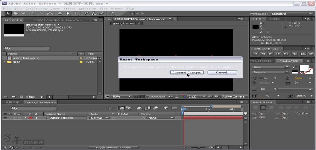Expand the After effects layer properties
Image resolution: width=316 pixels, height=150 pixels.
coord(26,118)
